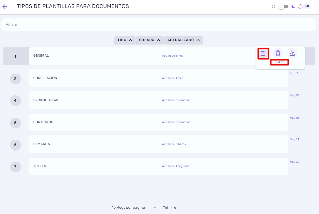Viewport: 319px width, 214px height.
Task: Click the trash delete icon for GENERAL
Action: pyautogui.click(x=278, y=53)
